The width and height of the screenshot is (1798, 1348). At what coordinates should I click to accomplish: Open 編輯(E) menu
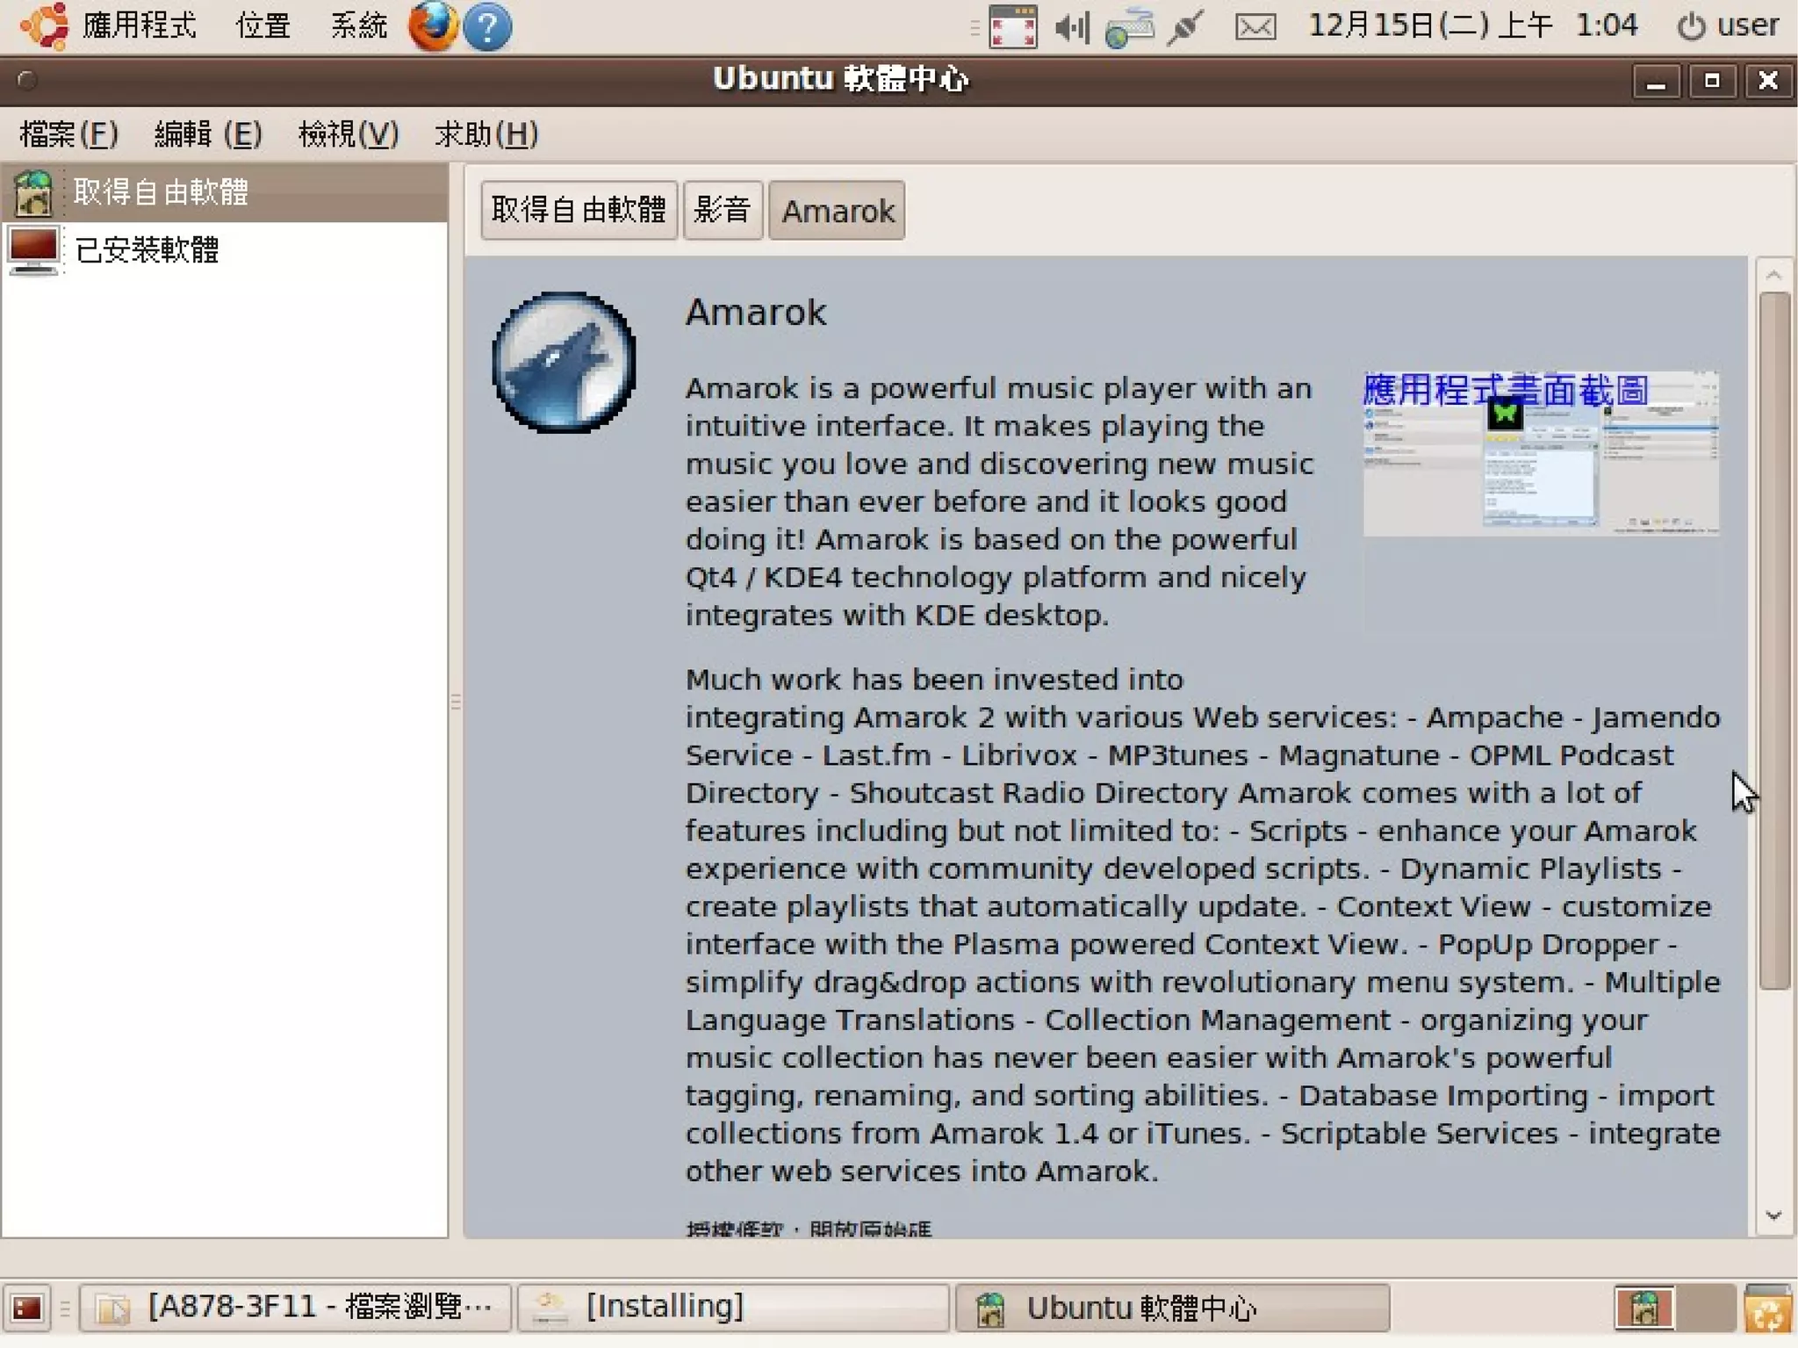click(208, 134)
